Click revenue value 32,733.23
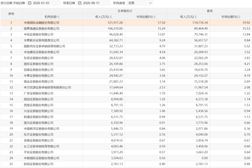The image size is (252, 168). point(116,46)
